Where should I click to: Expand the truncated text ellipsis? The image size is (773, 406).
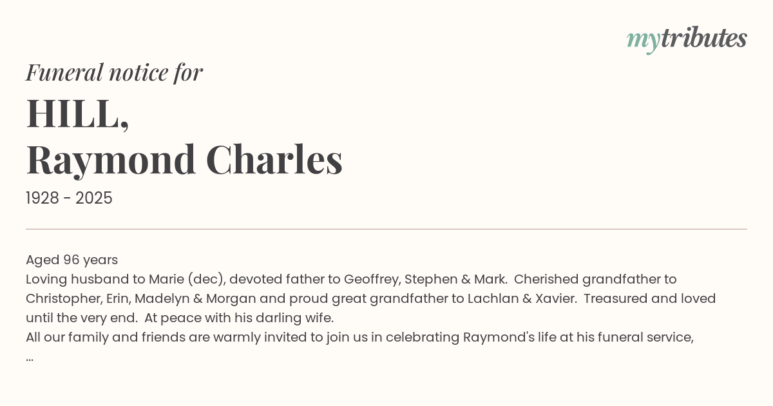tap(30, 358)
